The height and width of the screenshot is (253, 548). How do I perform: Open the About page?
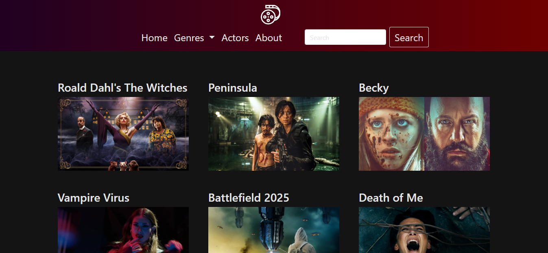(x=269, y=38)
